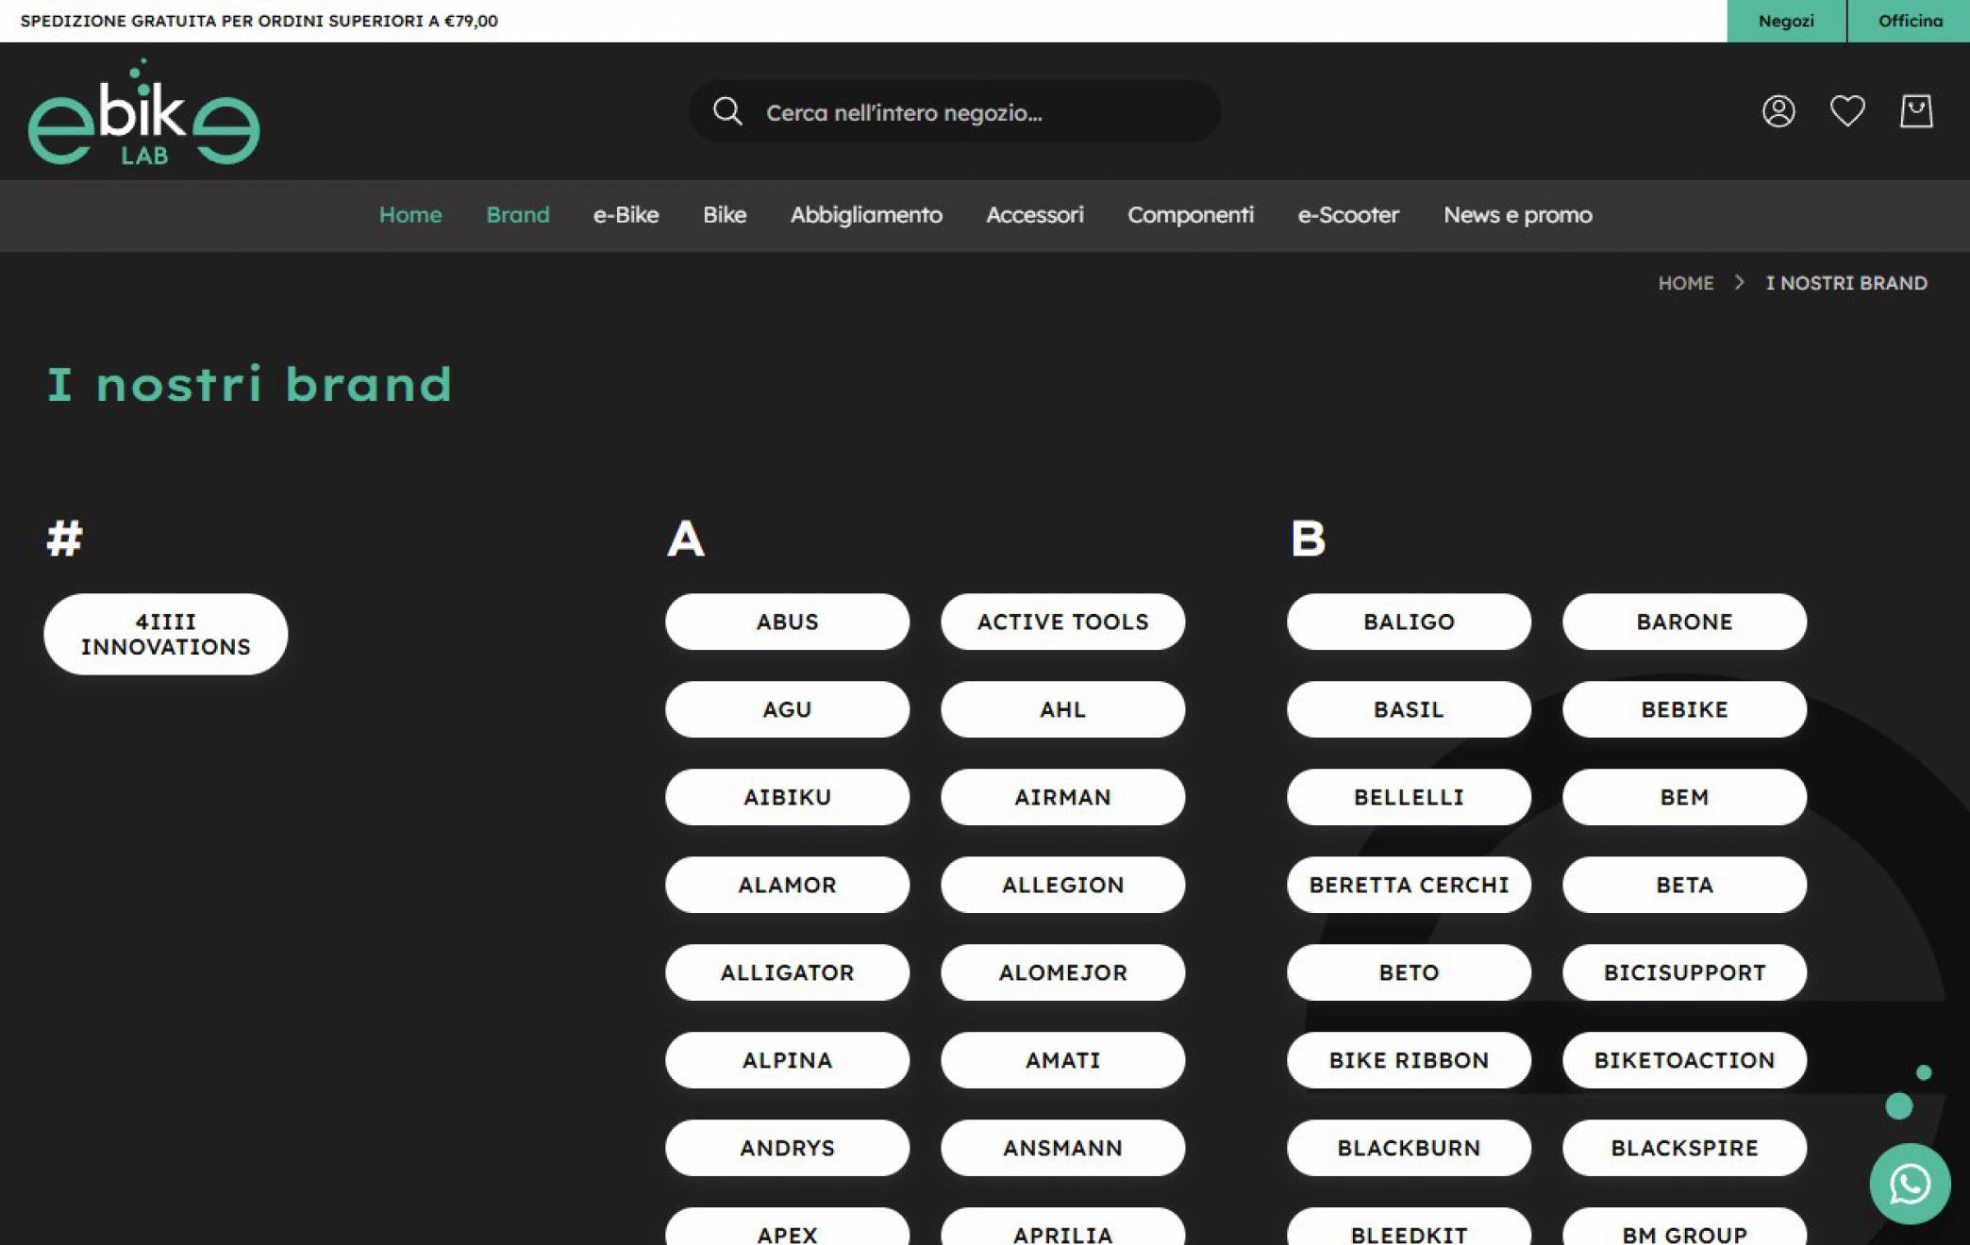Select the ANDRYS brand
The height and width of the screenshot is (1245, 1970).
788,1148
